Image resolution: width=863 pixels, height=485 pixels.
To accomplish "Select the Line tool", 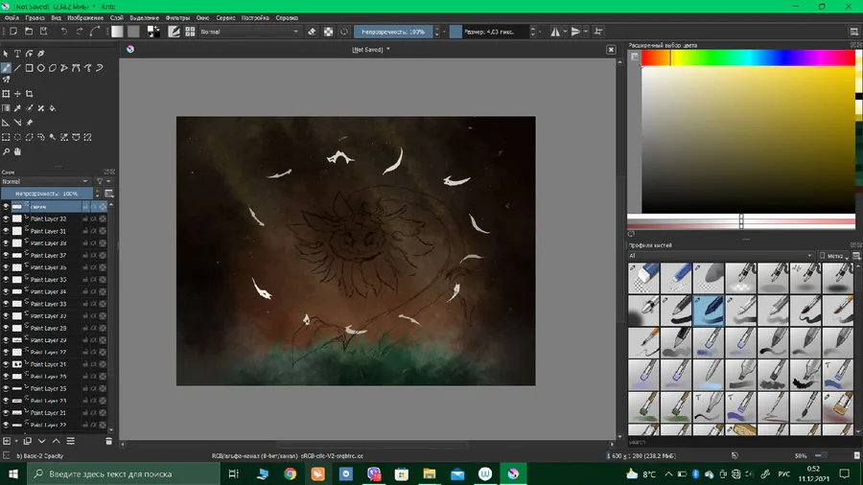I will (17, 68).
